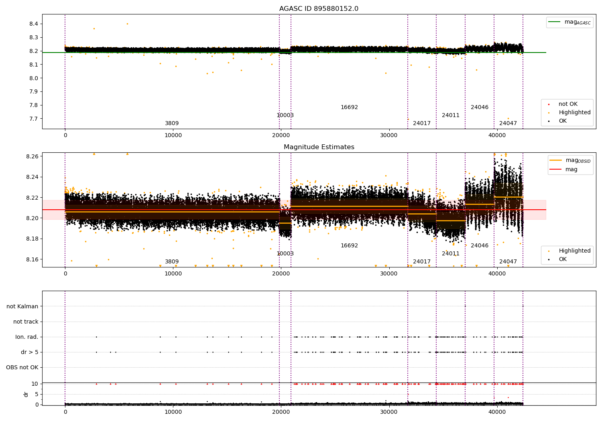
Task: Click the 8.26 y-axis tick label
Action: point(33,156)
